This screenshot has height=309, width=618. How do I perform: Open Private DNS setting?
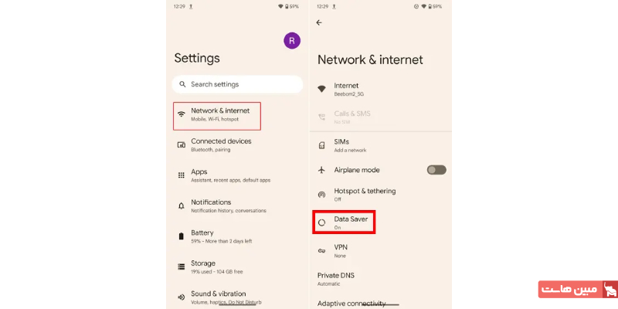(x=381, y=279)
